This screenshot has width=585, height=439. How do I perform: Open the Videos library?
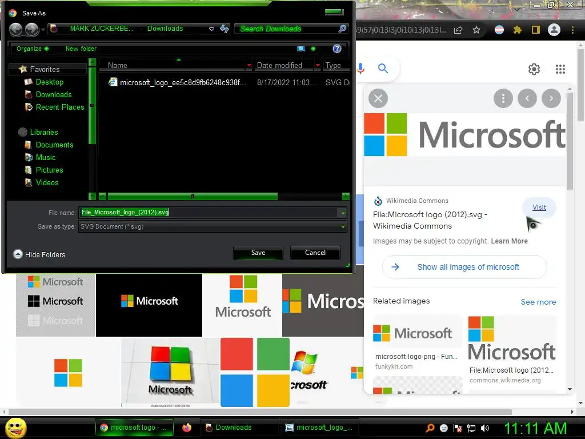click(x=47, y=182)
